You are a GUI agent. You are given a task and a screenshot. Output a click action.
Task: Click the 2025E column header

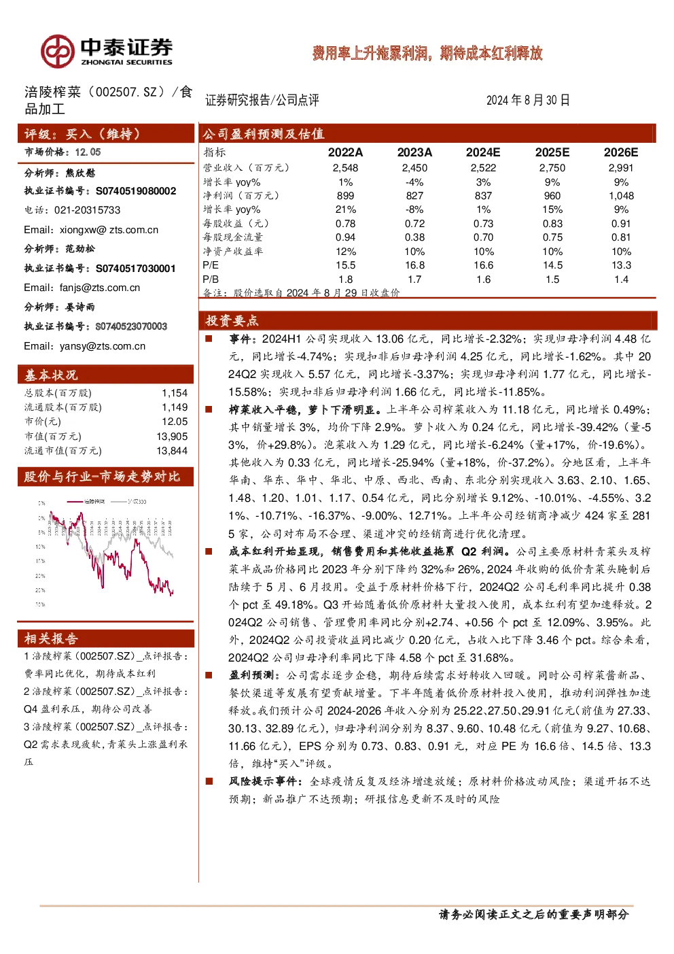[552, 152]
